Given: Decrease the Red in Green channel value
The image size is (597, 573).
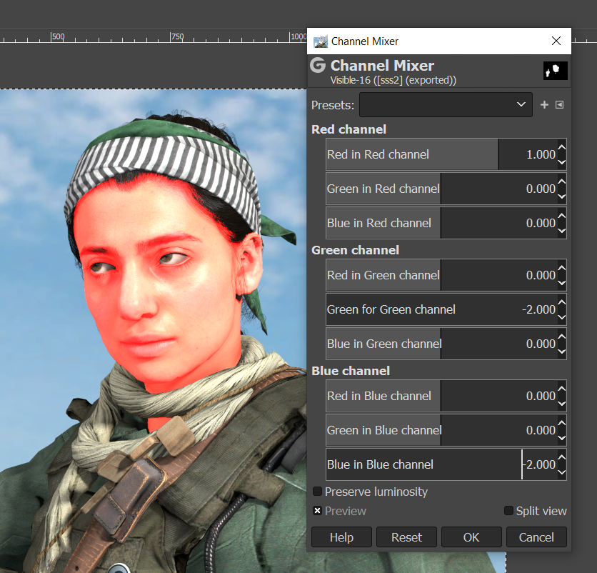Looking at the screenshot, I should (x=562, y=283).
